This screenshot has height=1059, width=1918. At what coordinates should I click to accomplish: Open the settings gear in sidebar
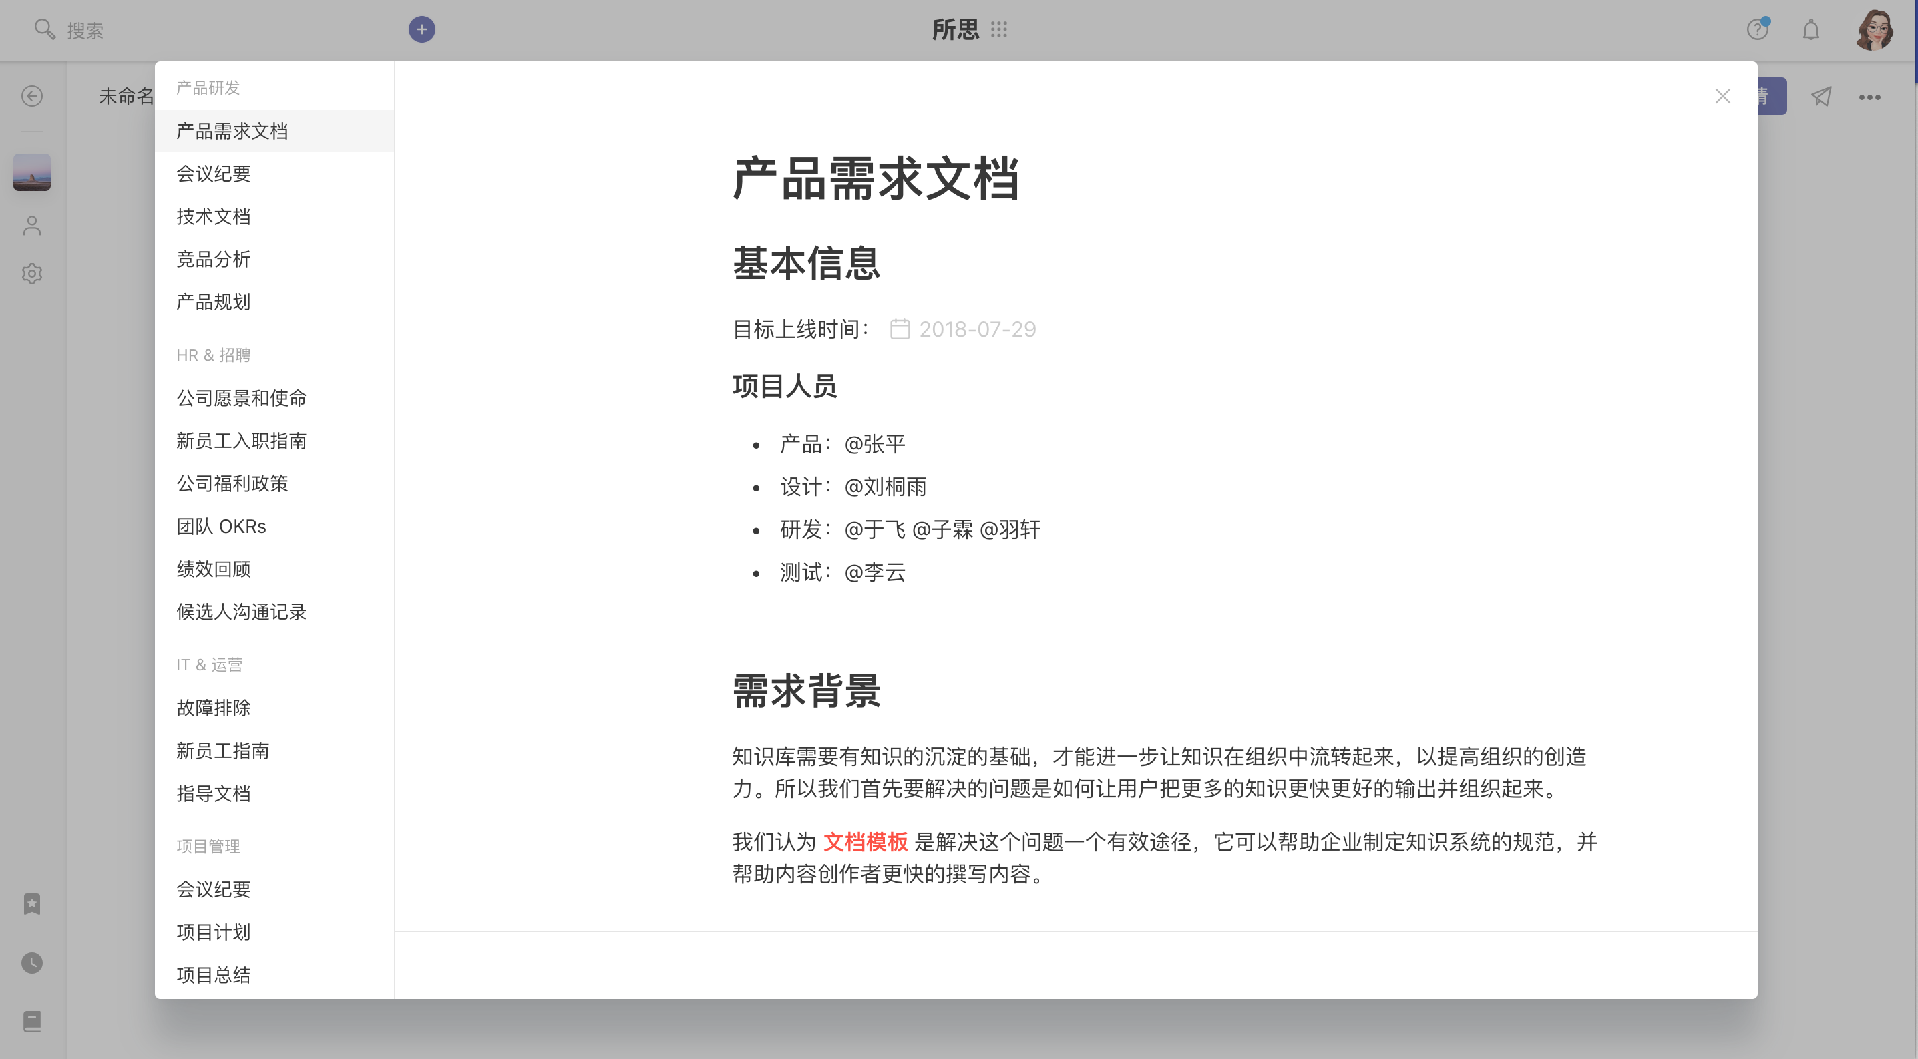point(32,274)
